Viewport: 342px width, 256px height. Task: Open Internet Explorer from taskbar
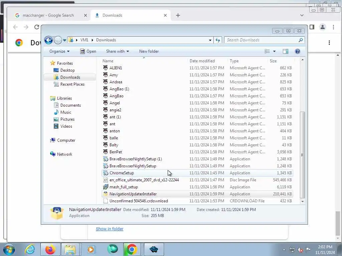point(30,249)
